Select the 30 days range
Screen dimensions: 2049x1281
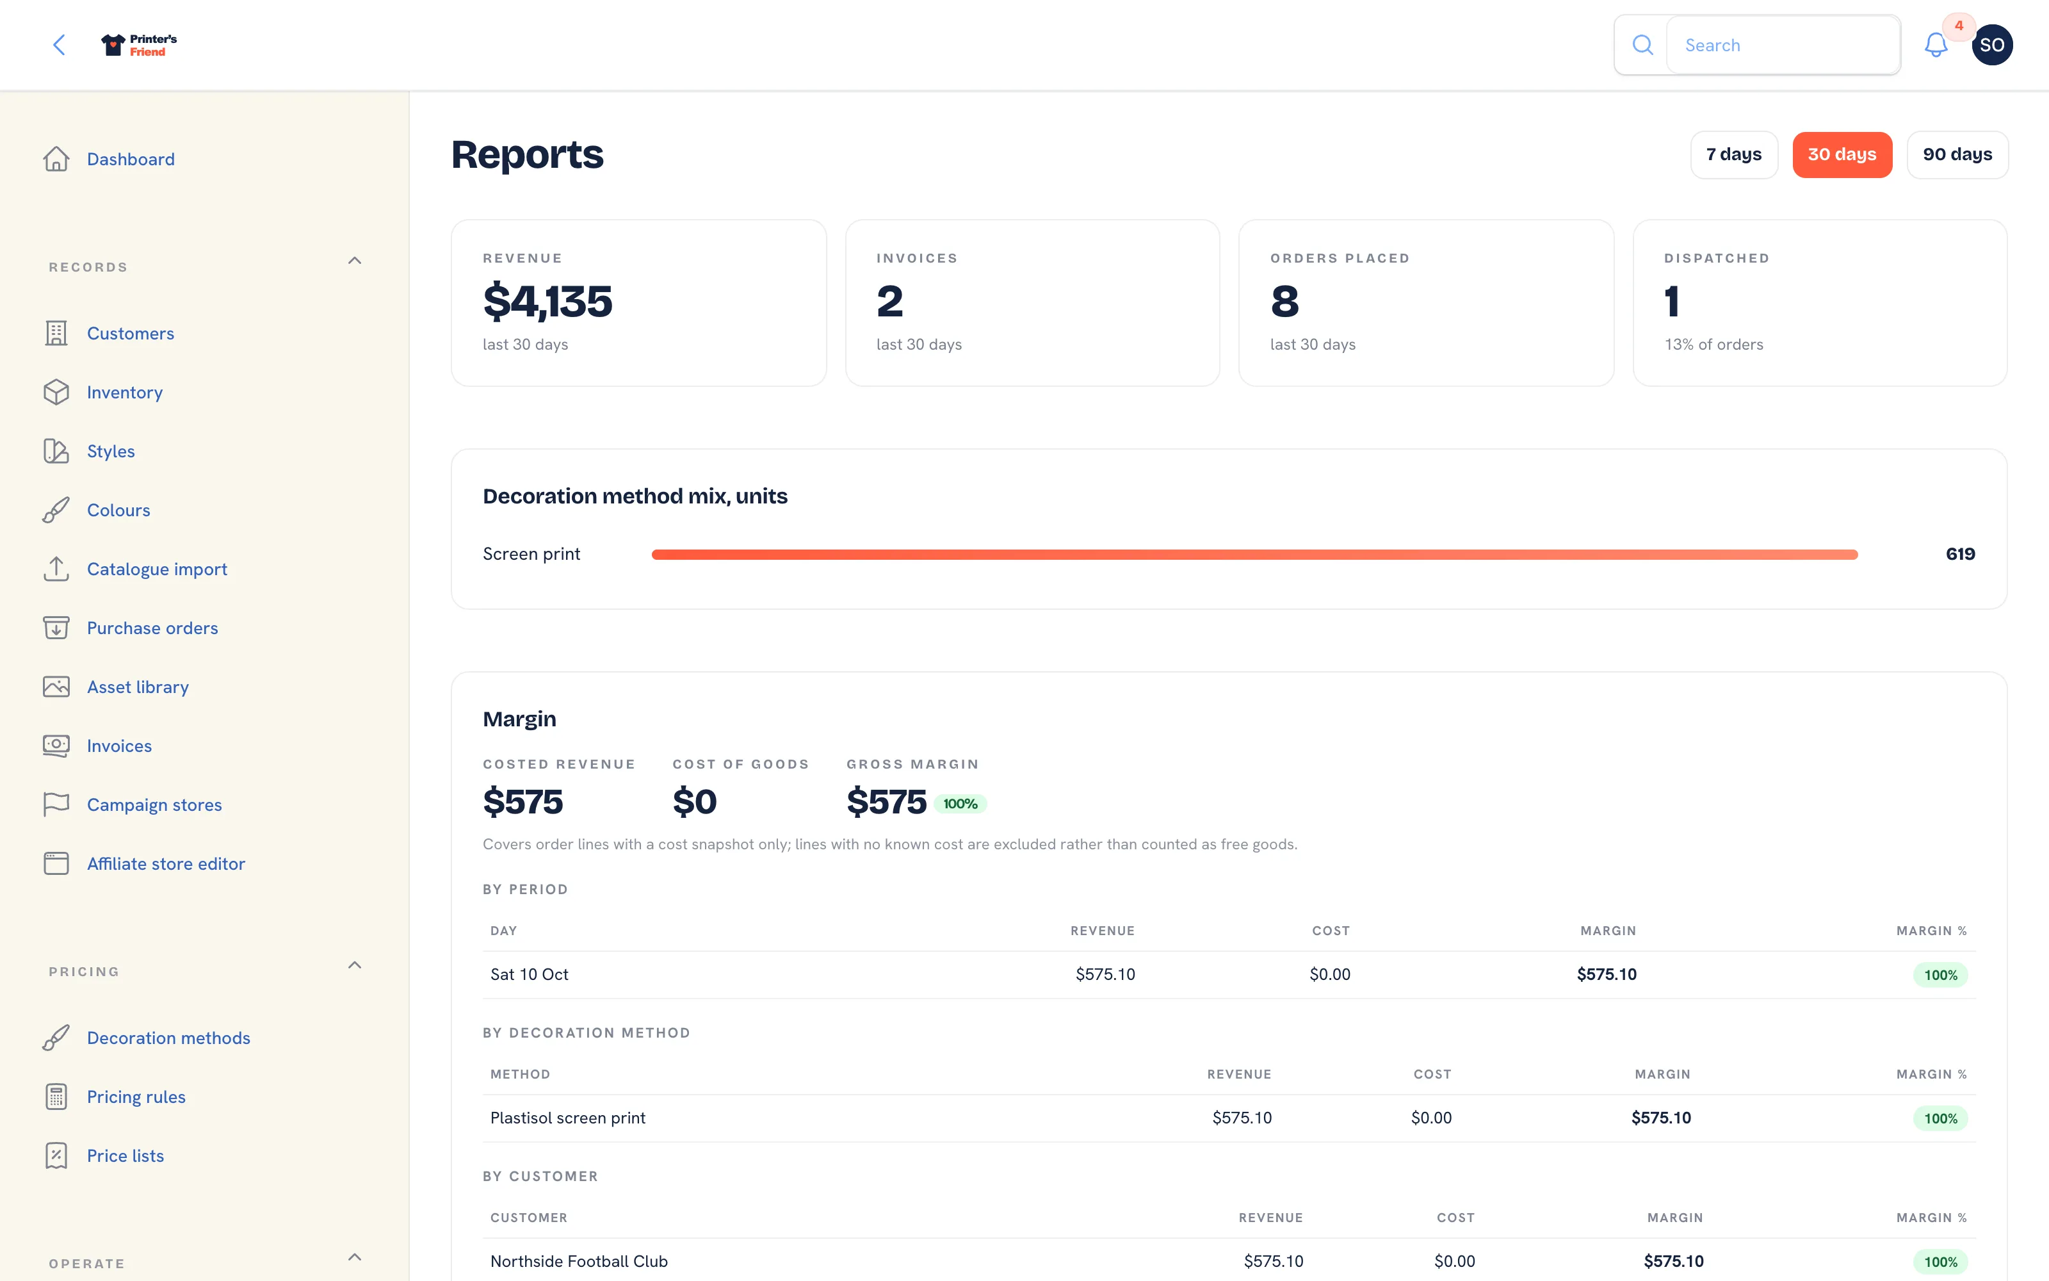[x=1842, y=154]
